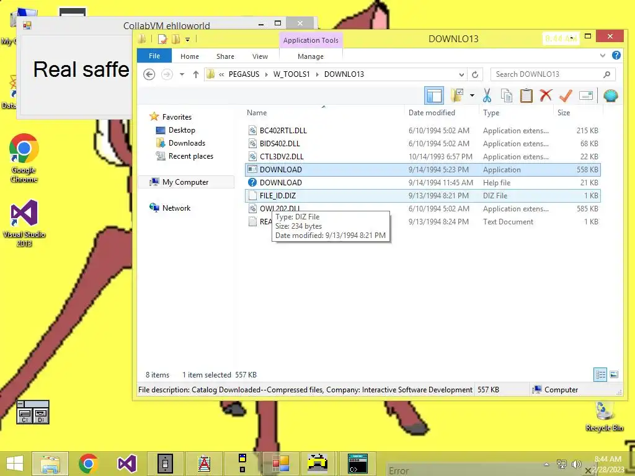Click the Application Tools contextual tab
This screenshot has width=635, height=476.
point(311,40)
